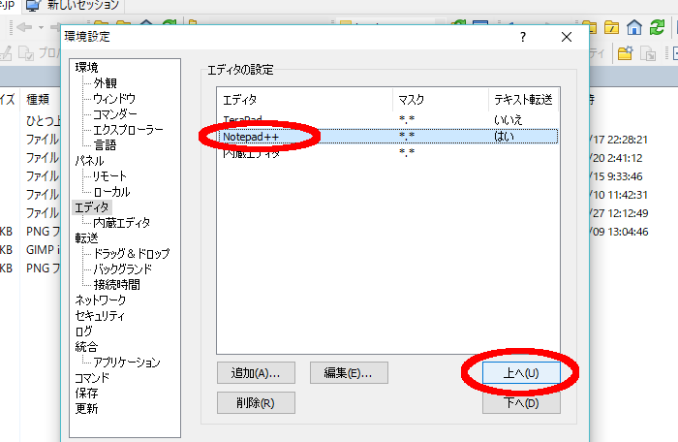The height and width of the screenshot is (442, 678).
Task: Click the shortcut document icon right of new folder
Action: [x=648, y=53]
